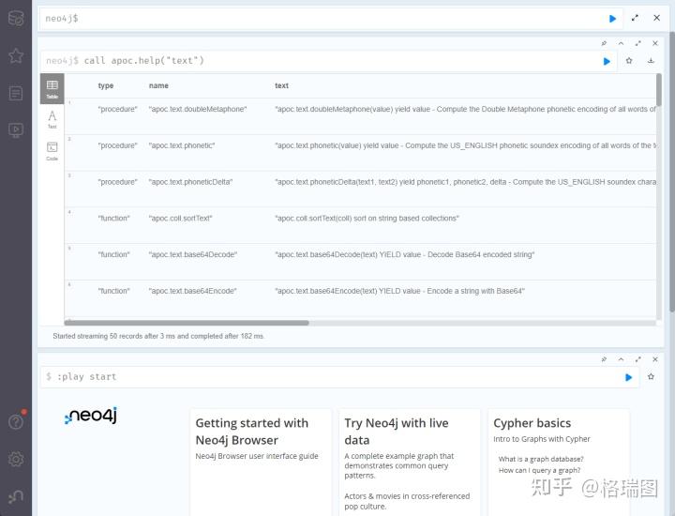
Task: Switch to the Table result view
Action: (52, 88)
